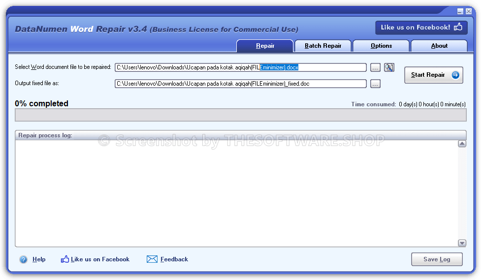The width and height of the screenshot is (482, 280).
Task: Go to the About tab
Action: point(439,46)
